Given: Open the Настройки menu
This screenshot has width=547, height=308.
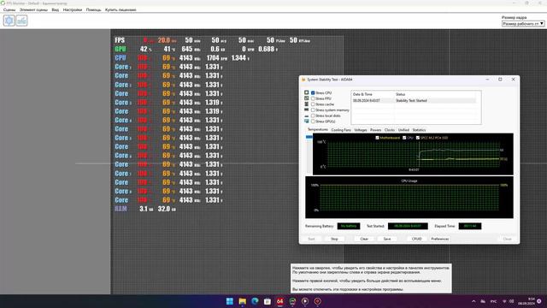Looking at the screenshot, I should pos(73,9).
